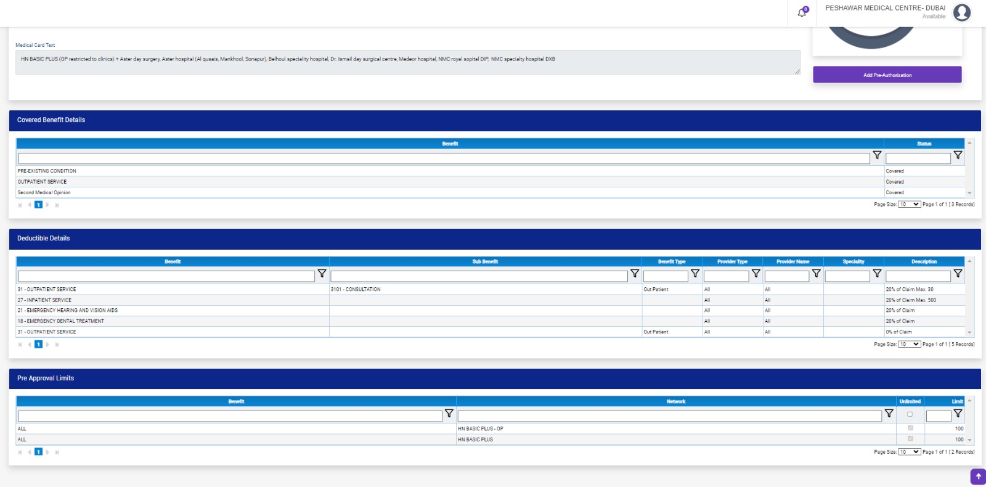Click the Deductible Benefit filter text field

pos(166,276)
